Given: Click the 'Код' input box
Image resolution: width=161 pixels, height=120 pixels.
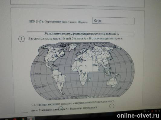Looking at the screenshot, I should click(113, 21).
